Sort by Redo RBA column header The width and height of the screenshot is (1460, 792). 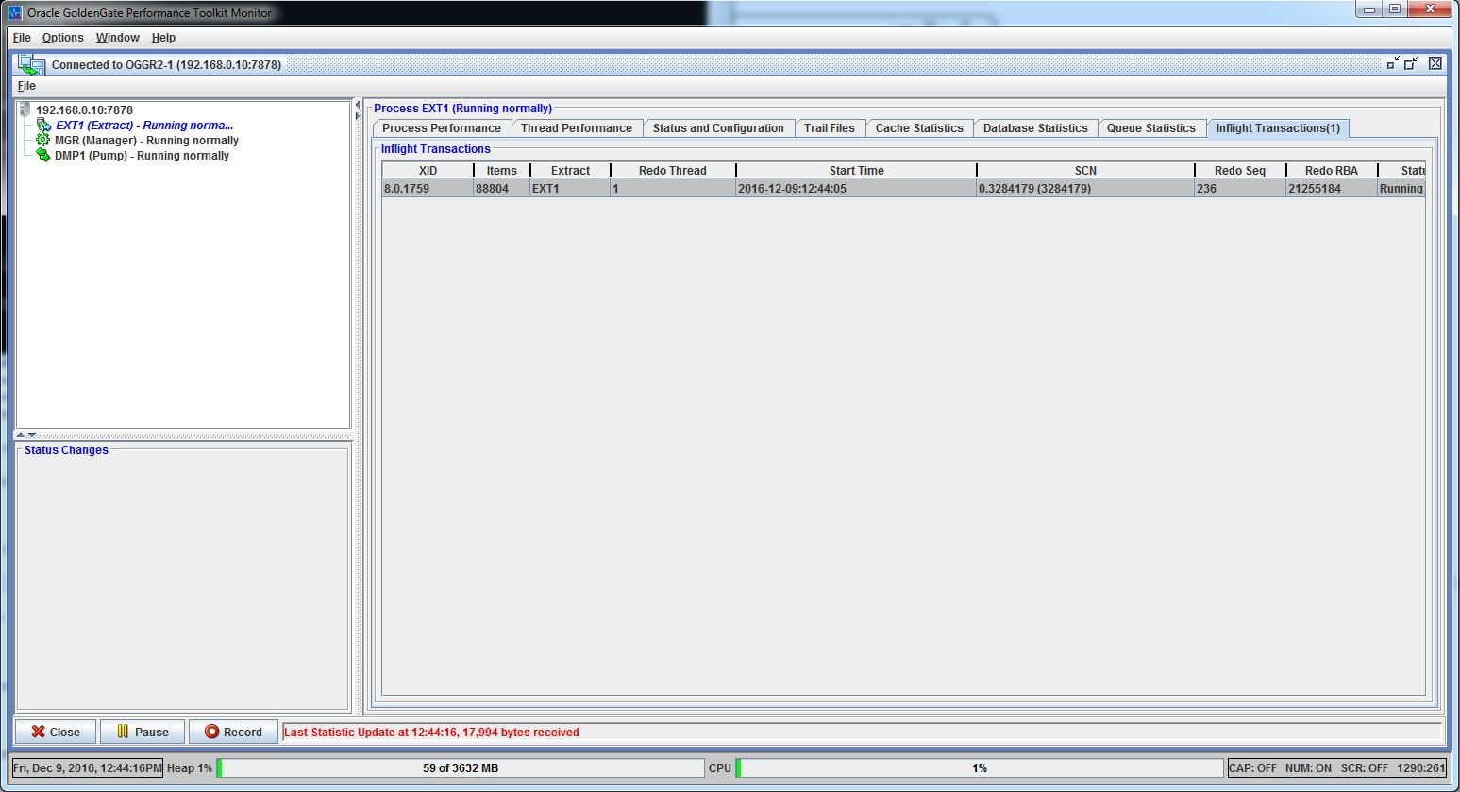1332,171
